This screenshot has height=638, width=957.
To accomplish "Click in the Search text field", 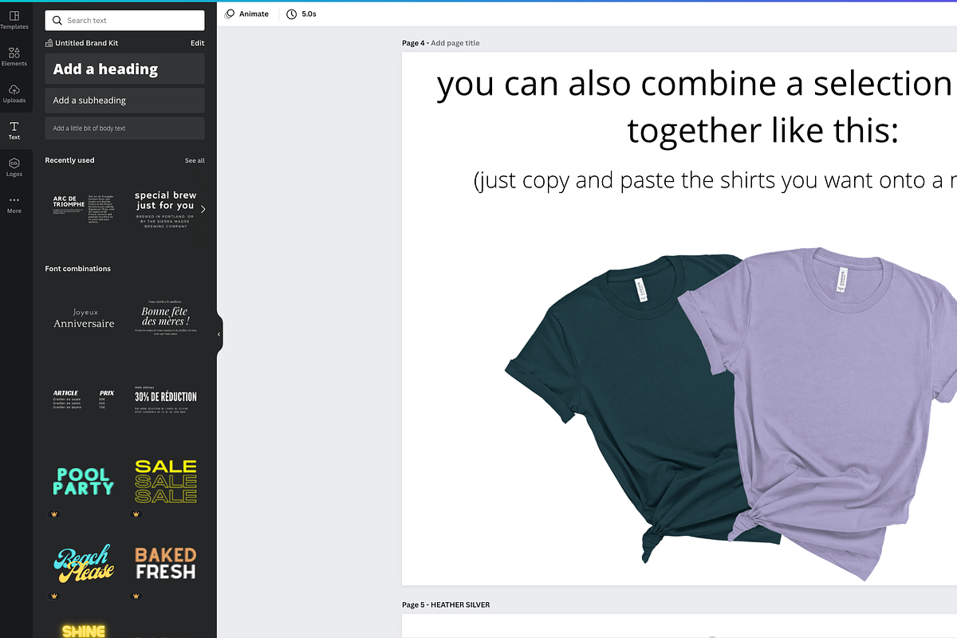I will click(124, 21).
